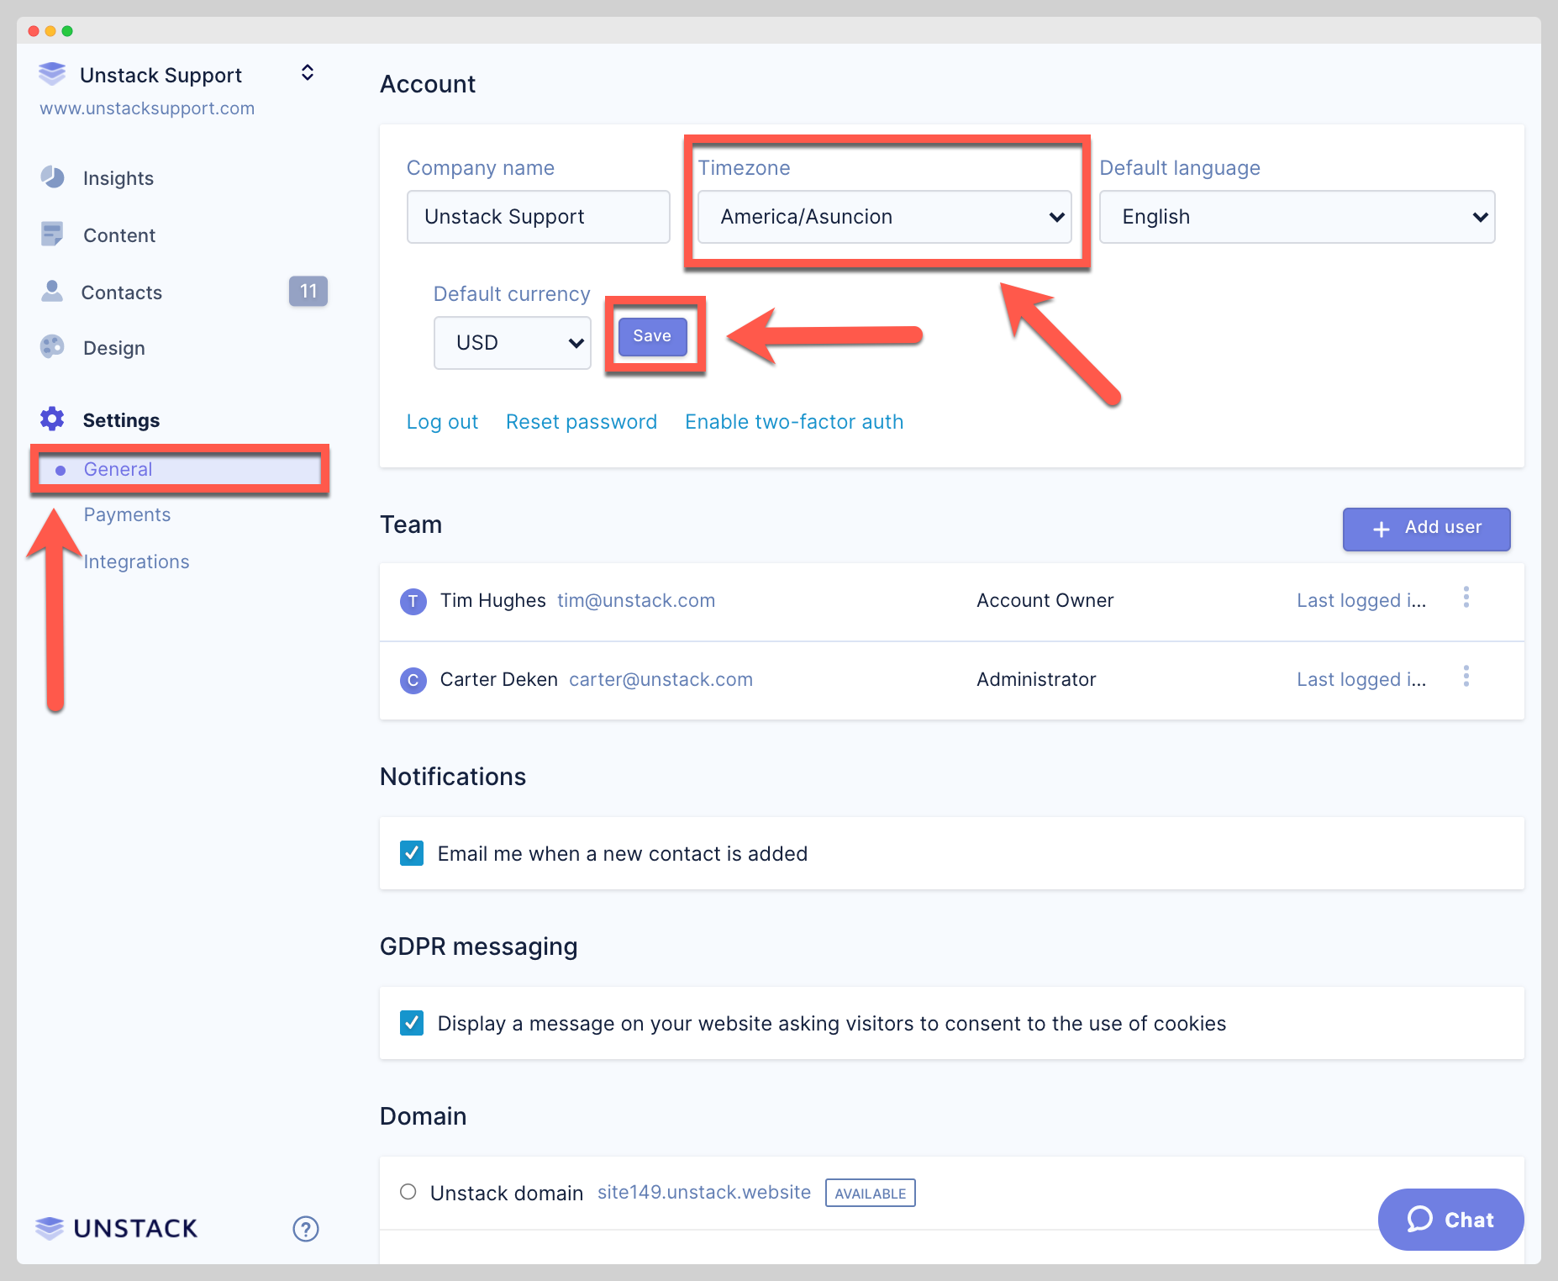Image resolution: width=1558 pixels, height=1281 pixels.
Task: Open the Default currency USD dropdown
Action: (x=513, y=343)
